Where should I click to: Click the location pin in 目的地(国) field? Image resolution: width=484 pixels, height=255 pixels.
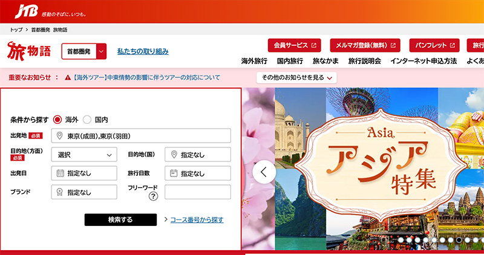pyautogui.click(x=173, y=155)
